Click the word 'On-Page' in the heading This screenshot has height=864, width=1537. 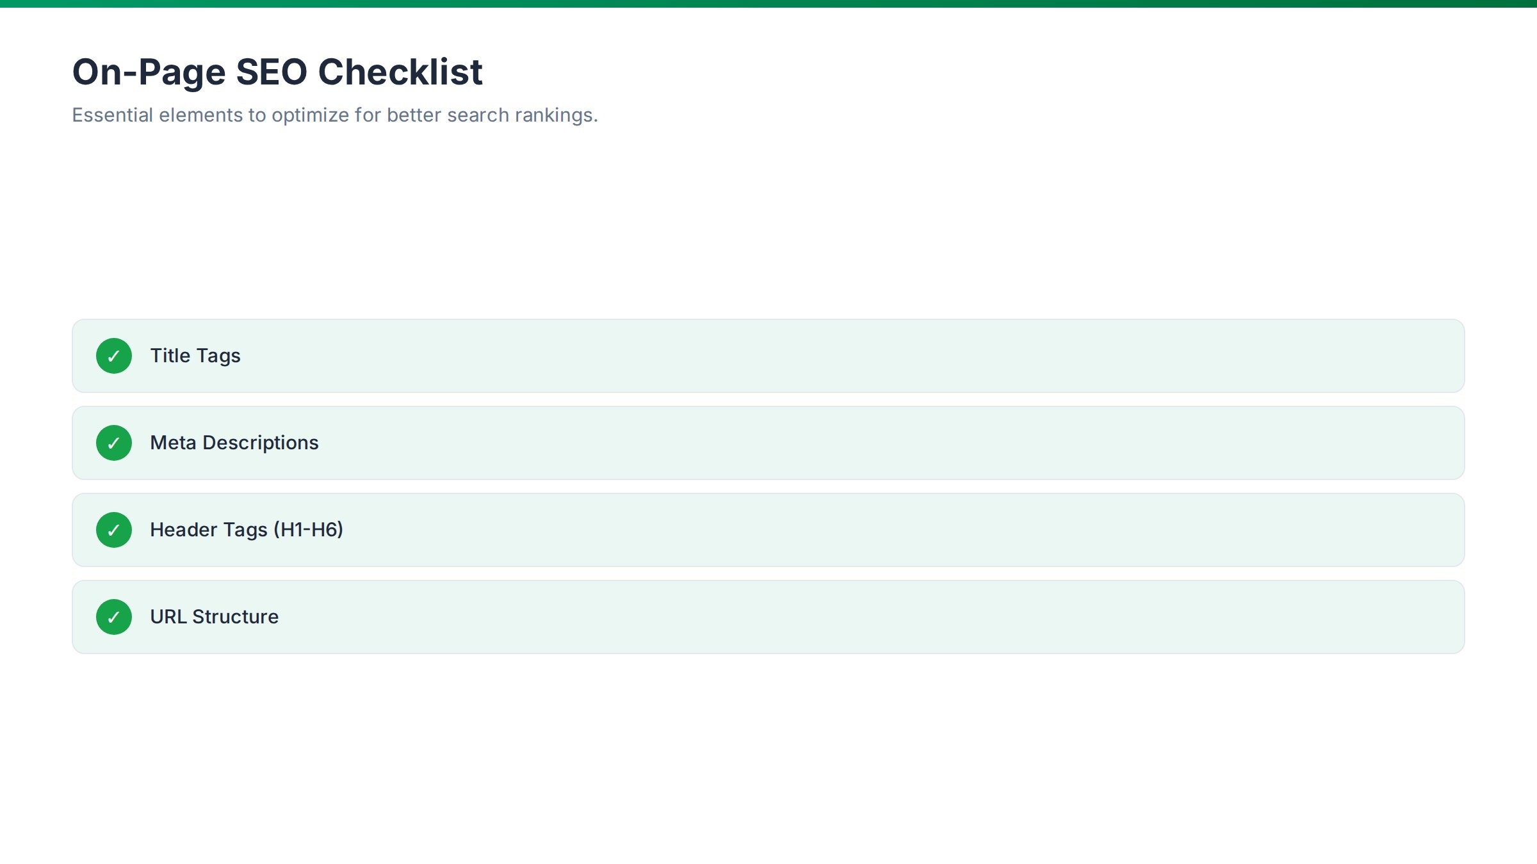[149, 72]
